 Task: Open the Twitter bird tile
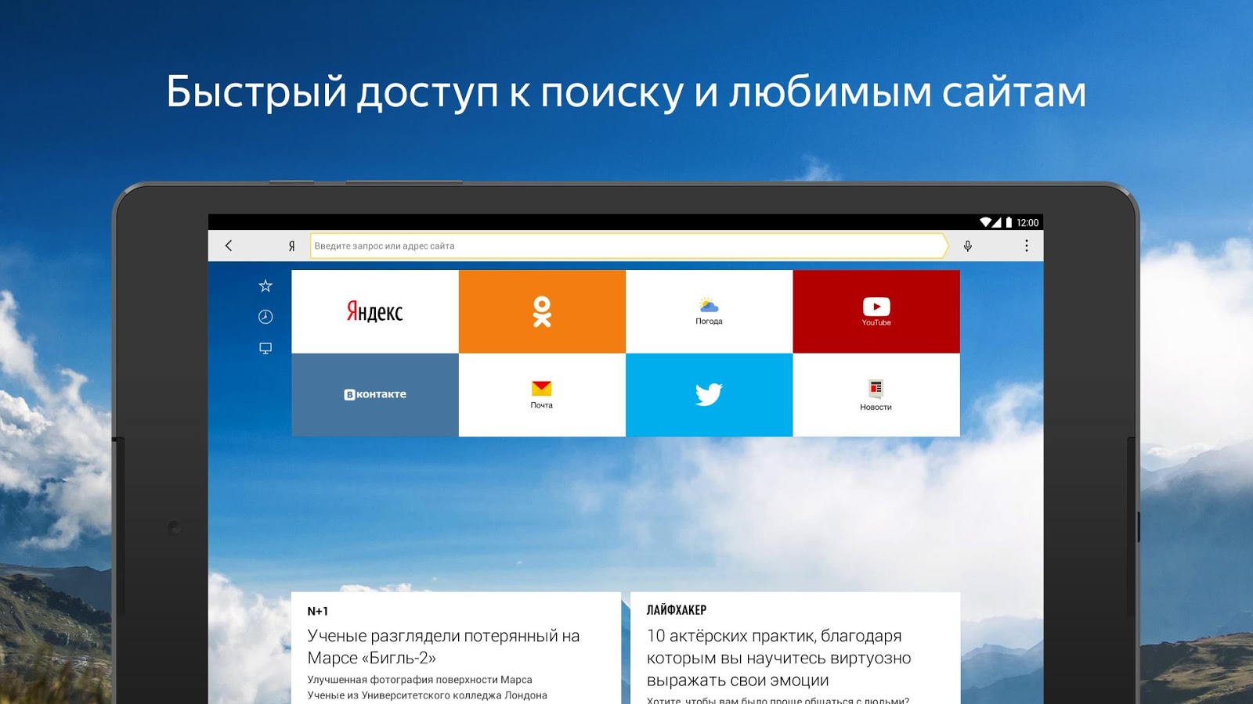709,395
